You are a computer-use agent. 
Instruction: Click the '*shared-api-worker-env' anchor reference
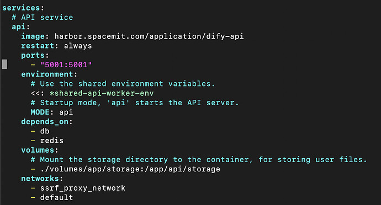[102, 93]
